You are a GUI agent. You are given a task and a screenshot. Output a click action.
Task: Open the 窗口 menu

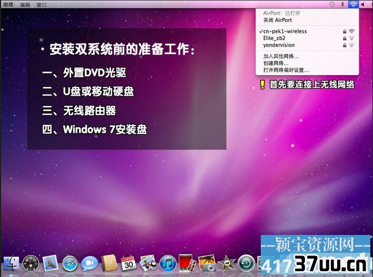(x=42, y=5)
